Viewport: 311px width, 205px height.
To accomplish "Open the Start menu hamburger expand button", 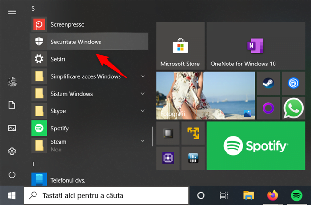I will (x=12, y=12).
